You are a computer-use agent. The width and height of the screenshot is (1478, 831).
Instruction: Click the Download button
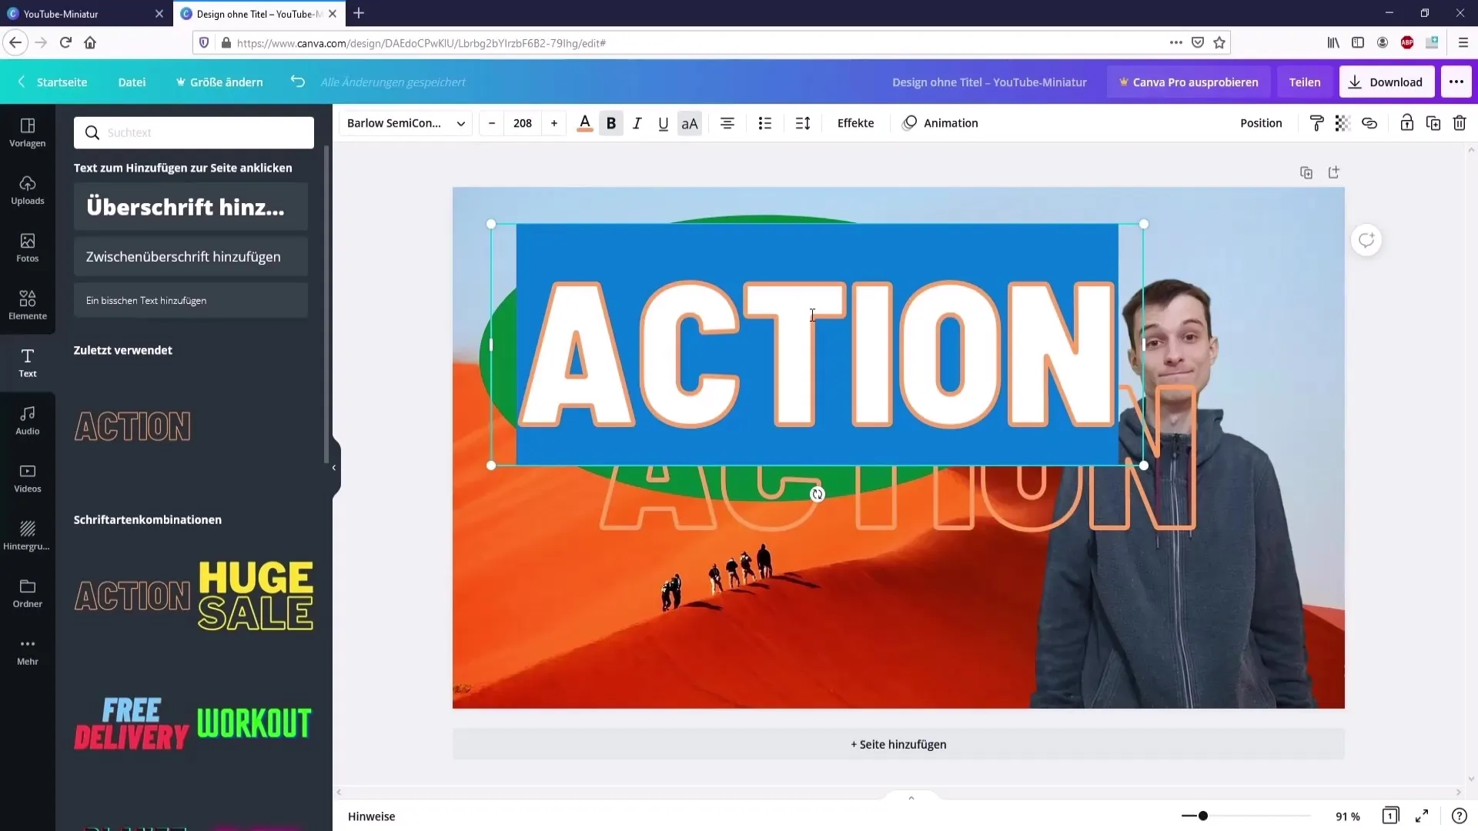[1386, 82]
